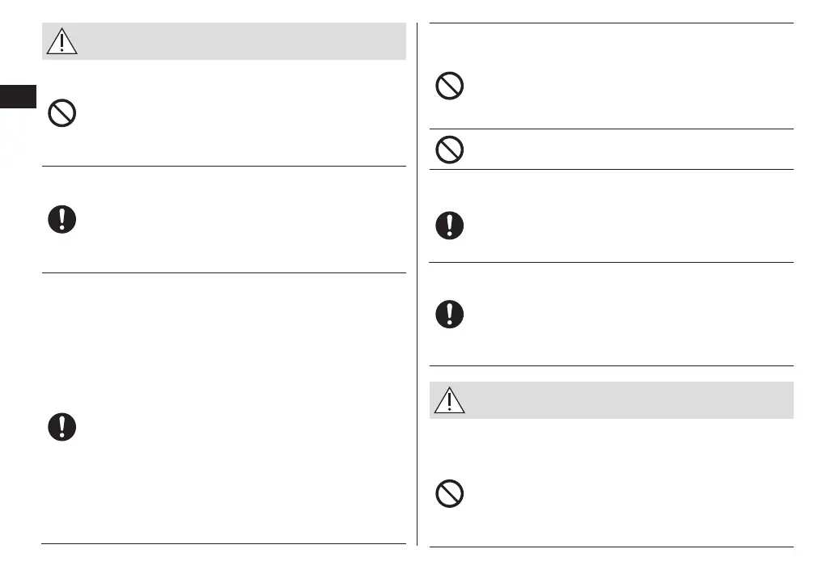Screen dimensions: 835x587
Task: Click the vertical divider between the two columns
Action: click(417, 283)
